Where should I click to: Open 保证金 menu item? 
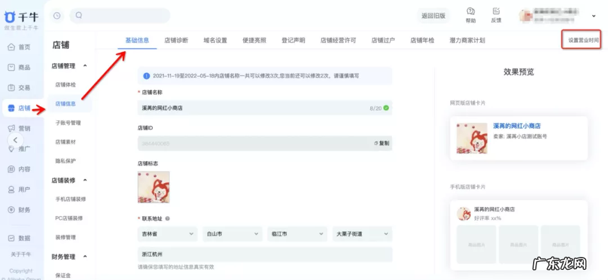point(63,276)
